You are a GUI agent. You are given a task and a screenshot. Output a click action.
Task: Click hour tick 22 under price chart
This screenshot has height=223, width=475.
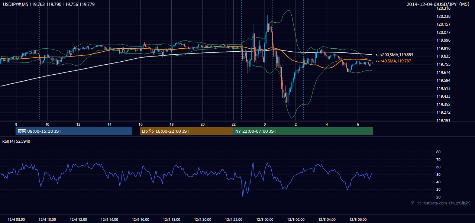pos(233,124)
